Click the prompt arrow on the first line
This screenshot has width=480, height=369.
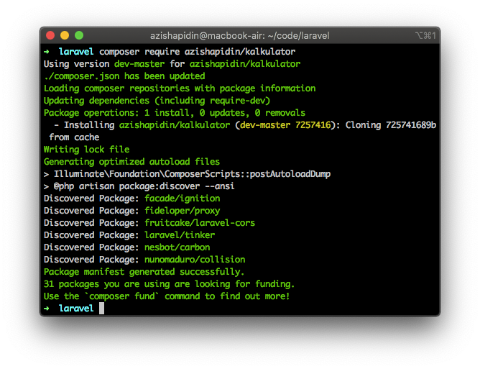point(47,52)
